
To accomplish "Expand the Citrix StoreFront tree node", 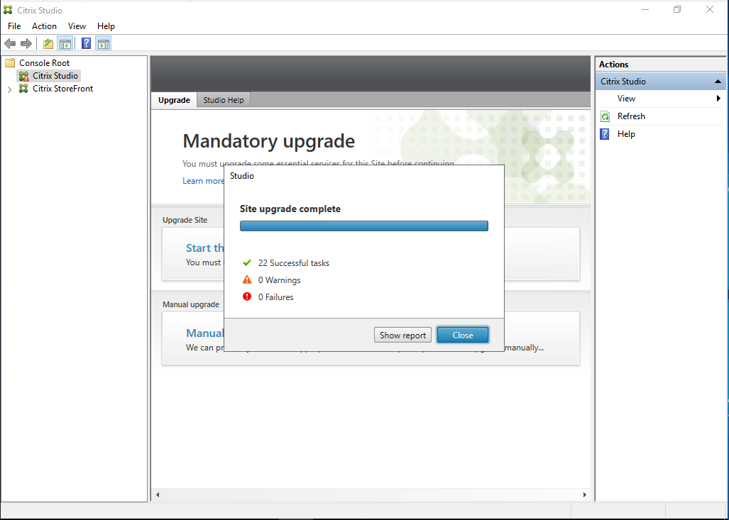I will pyautogui.click(x=9, y=89).
